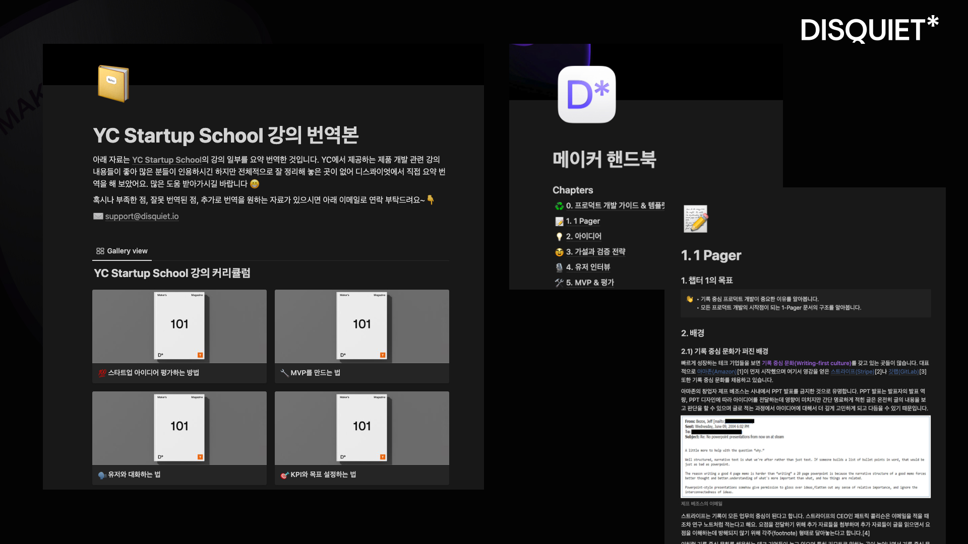
Task: Click the light bulb icon for 아이디어
Action: point(559,237)
